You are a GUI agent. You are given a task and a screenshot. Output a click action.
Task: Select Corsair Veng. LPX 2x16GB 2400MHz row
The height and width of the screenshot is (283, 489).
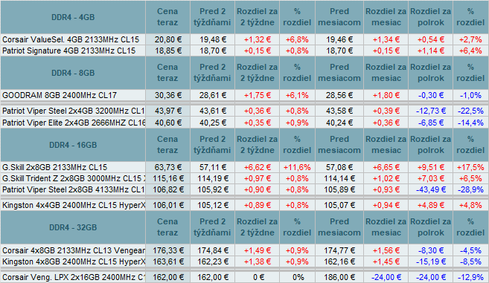244,277
